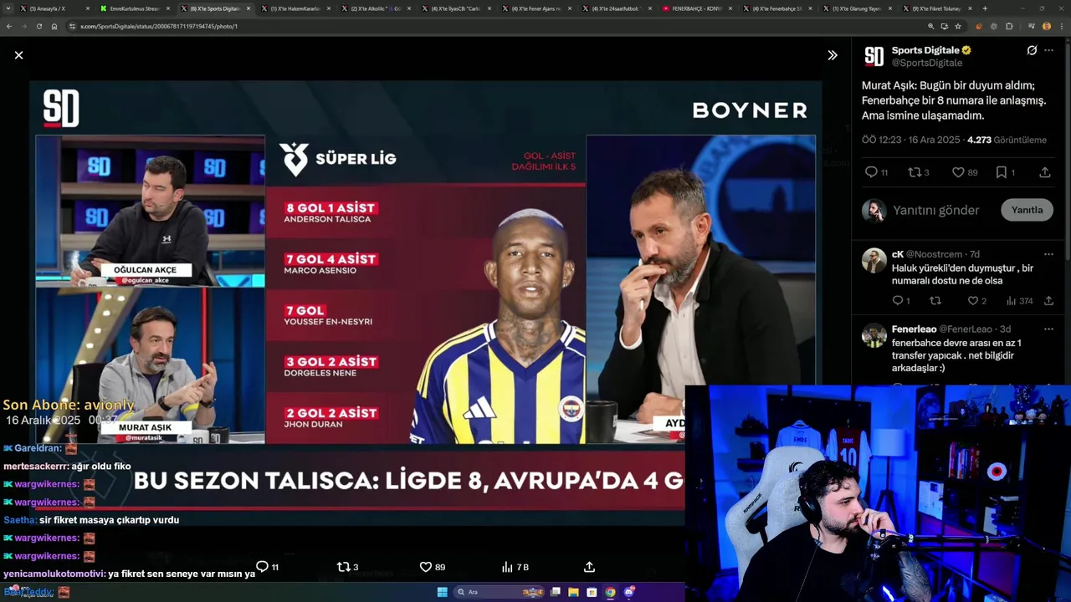Repost icon with 3 below photo

tap(347, 567)
